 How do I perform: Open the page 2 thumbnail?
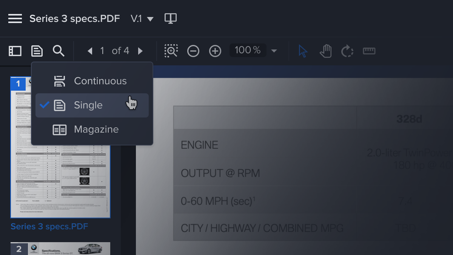point(60,249)
